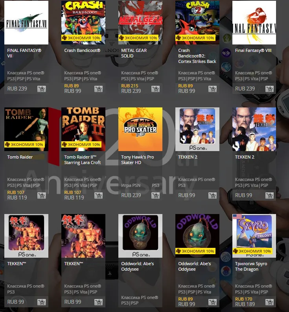Add Crash Bandicoot 2 to cart
Screen dimensions: 289x312
click(x=212, y=89)
